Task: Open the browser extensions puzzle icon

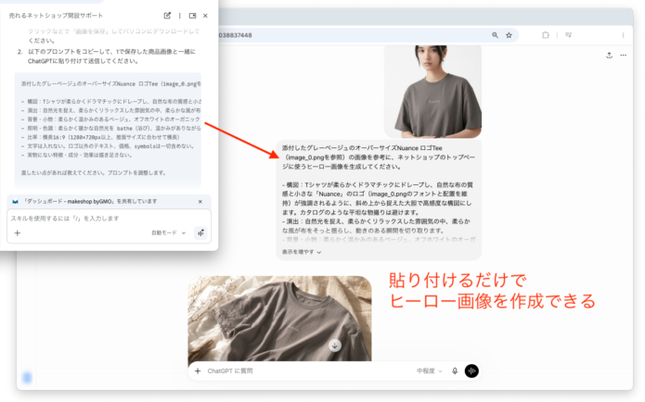Action: 546,35
